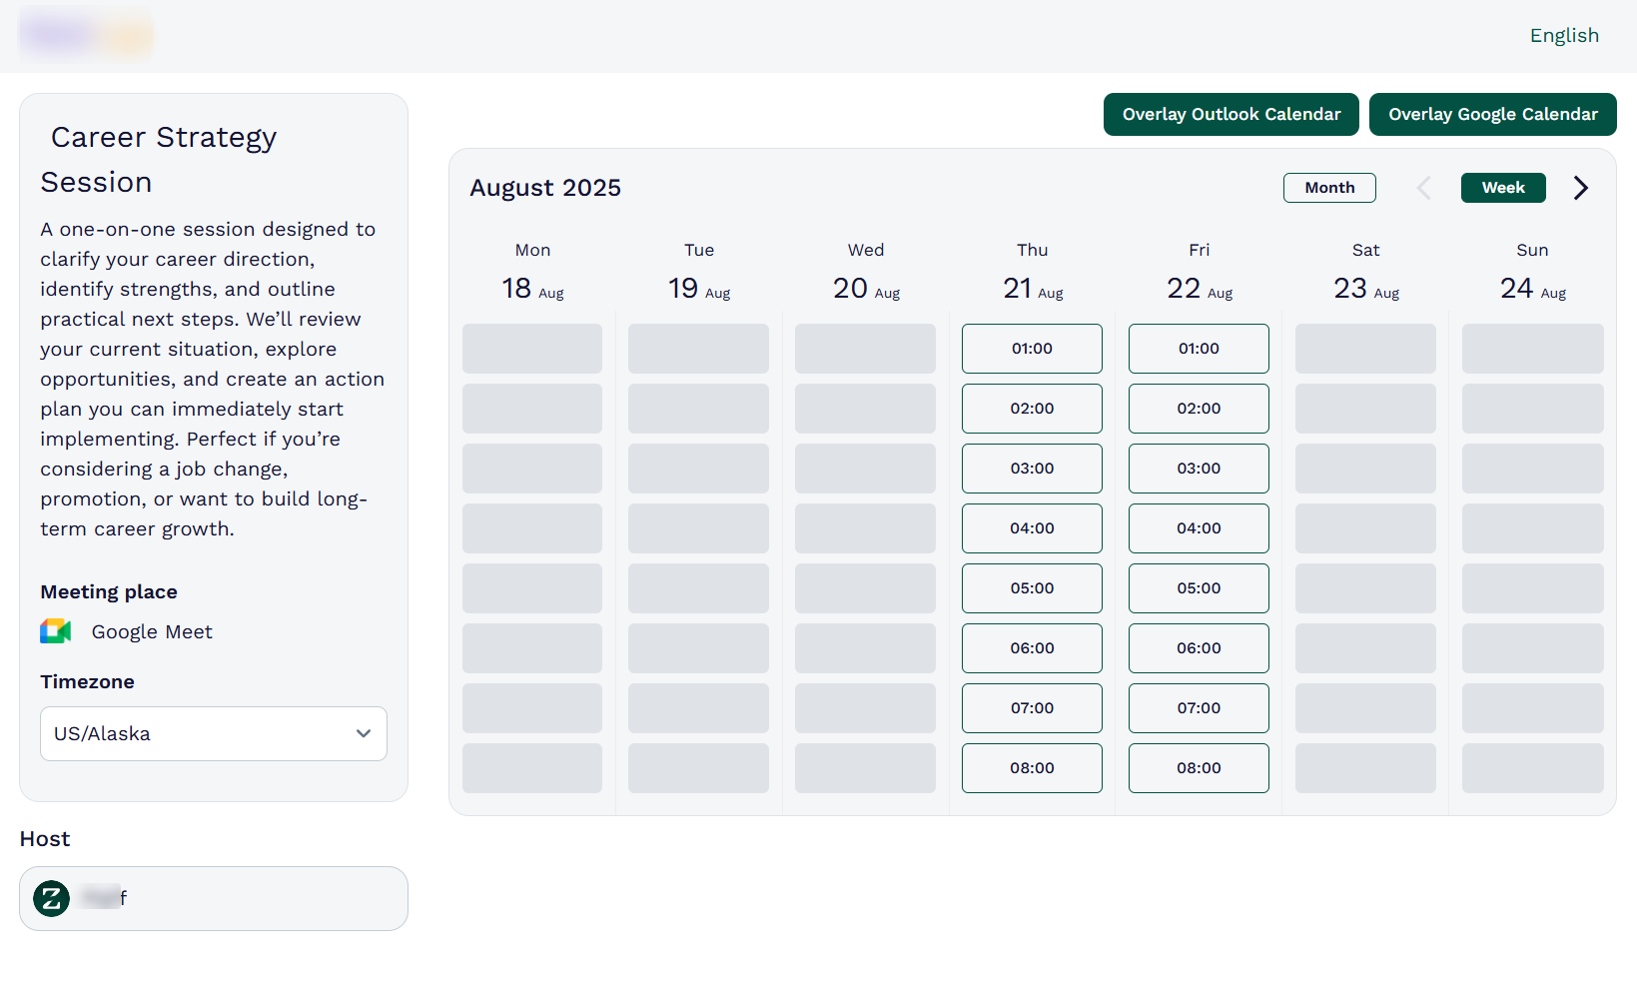Book the 08:00 slot on Friday
Viewport: 1637px width, 984px height.
click(x=1199, y=768)
